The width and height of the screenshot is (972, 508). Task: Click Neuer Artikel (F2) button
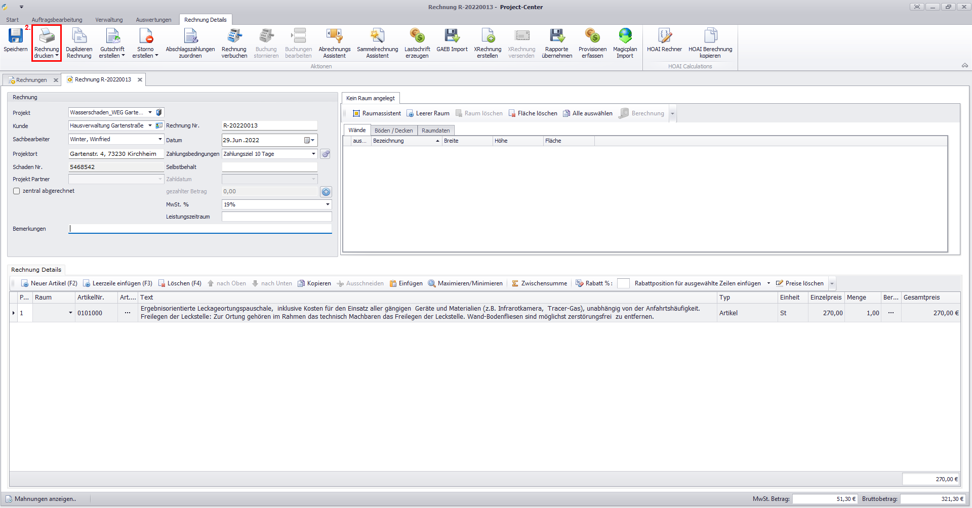point(49,283)
